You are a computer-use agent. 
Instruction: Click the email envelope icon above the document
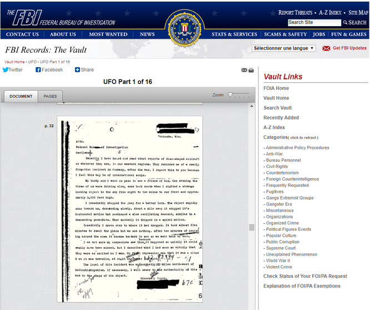[244, 70]
